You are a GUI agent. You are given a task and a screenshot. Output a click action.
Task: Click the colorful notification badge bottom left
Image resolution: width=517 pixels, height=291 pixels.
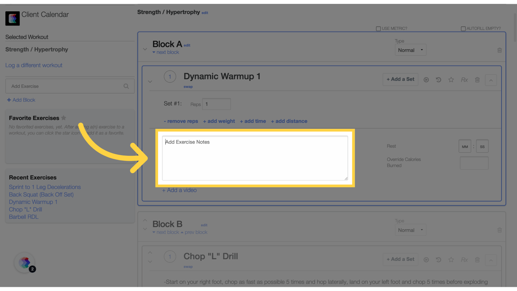tap(24, 262)
